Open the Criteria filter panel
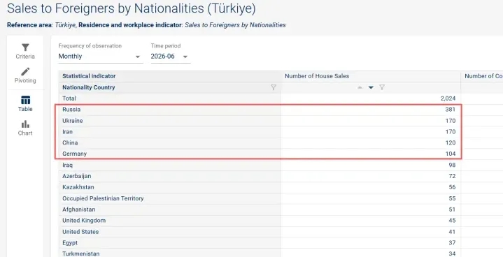The image size is (503, 257). (x=25, y=51)
